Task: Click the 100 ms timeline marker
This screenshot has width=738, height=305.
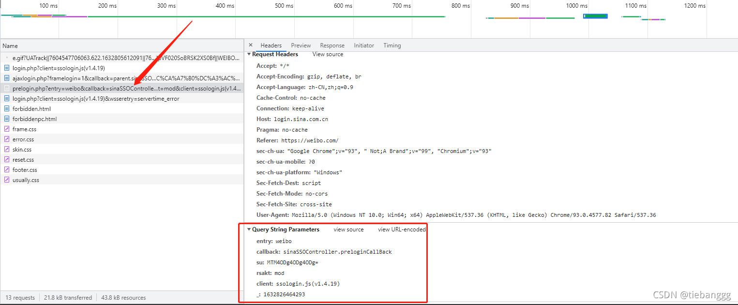Action: [x=48, y=6]
